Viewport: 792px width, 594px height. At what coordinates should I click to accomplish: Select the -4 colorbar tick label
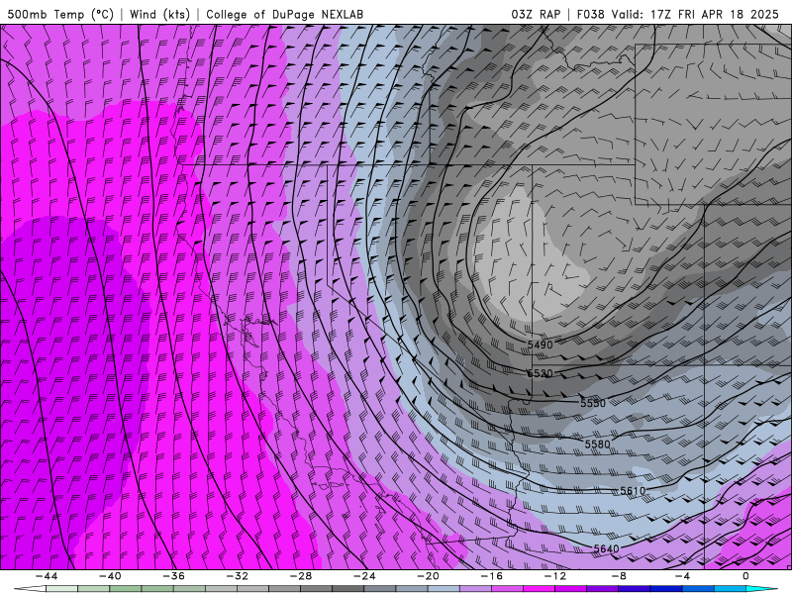682,576
